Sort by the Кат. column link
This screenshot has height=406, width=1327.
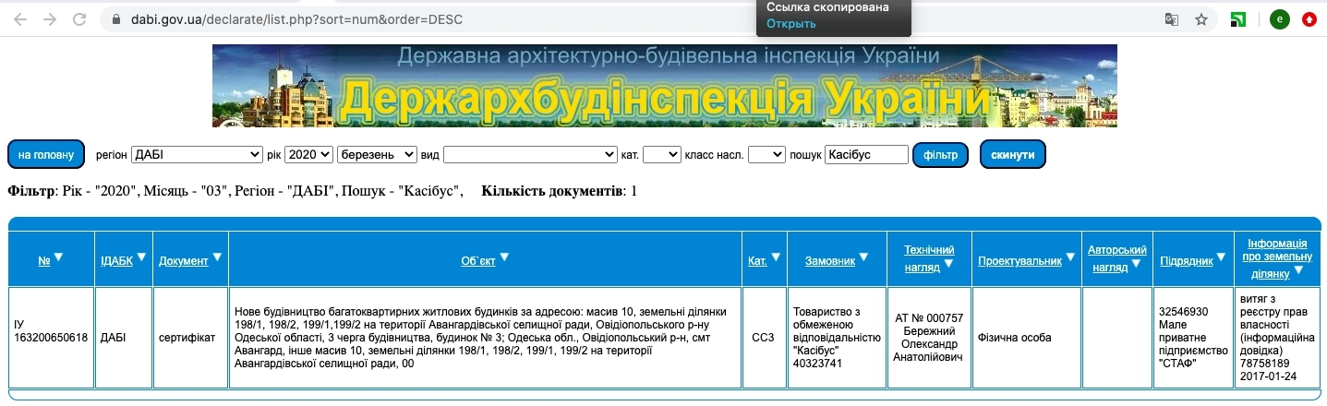757,261
